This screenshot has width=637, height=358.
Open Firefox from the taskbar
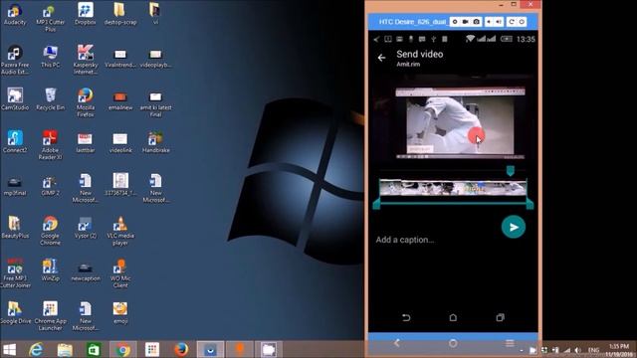(x=181, y=349)
